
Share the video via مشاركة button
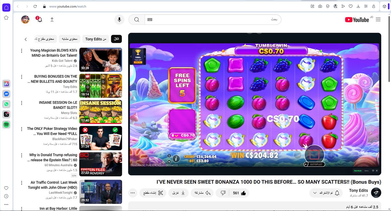point(202,193)
